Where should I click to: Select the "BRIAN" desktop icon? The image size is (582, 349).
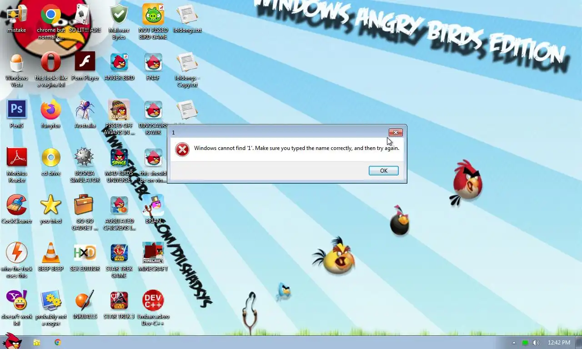pyautogui.click(x=153, y=209)
